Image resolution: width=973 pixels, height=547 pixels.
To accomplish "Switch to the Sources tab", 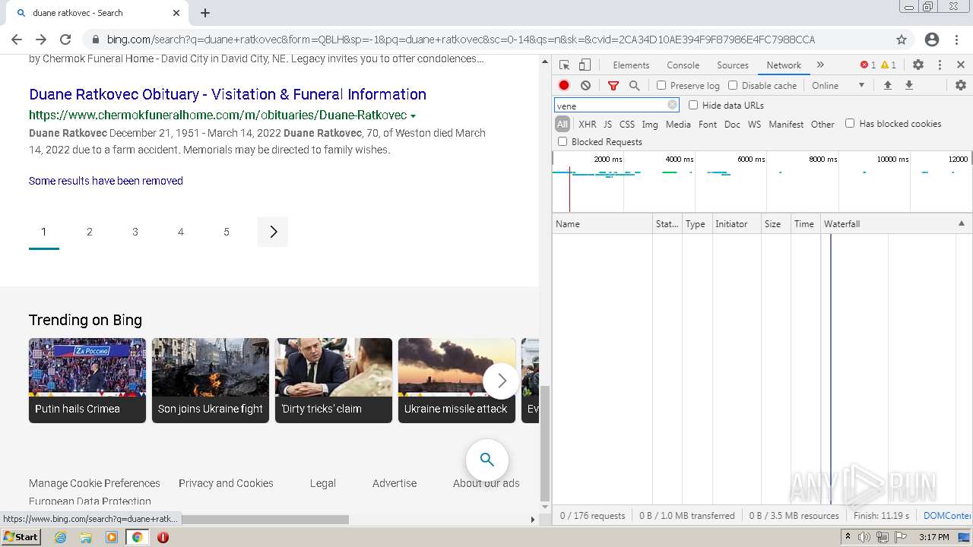I will tap(733, 65).
